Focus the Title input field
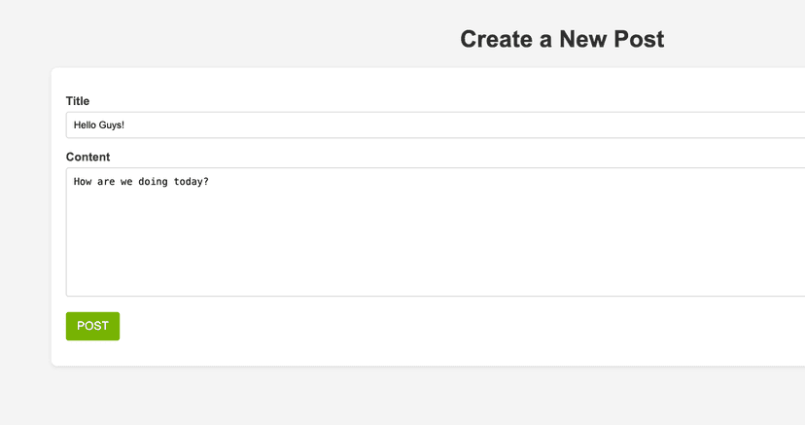The width and height of the screenshot is (805, 425). coord(389,125)
